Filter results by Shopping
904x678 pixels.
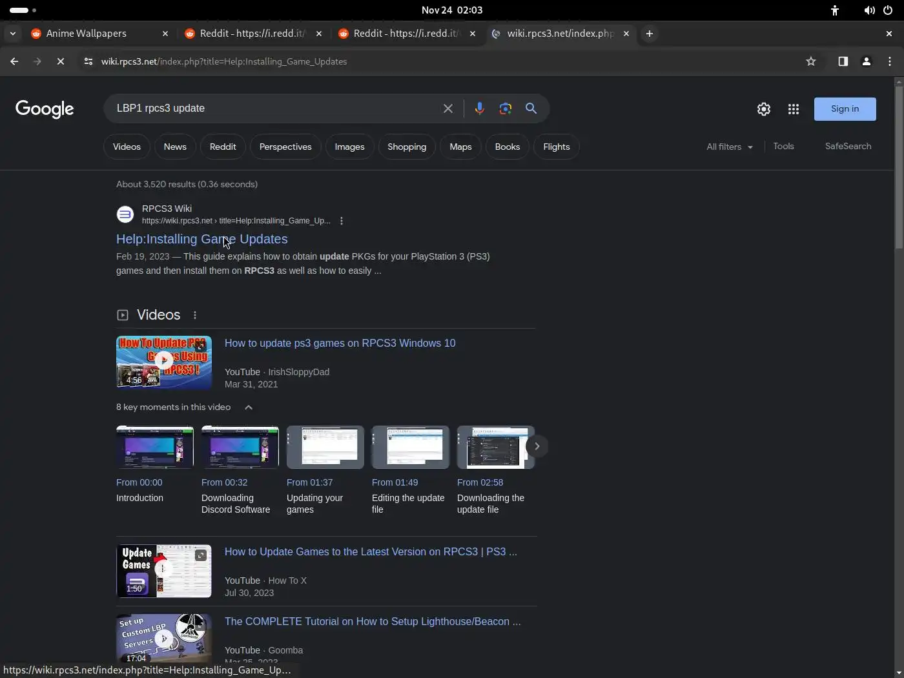click(x=407, y=147)
